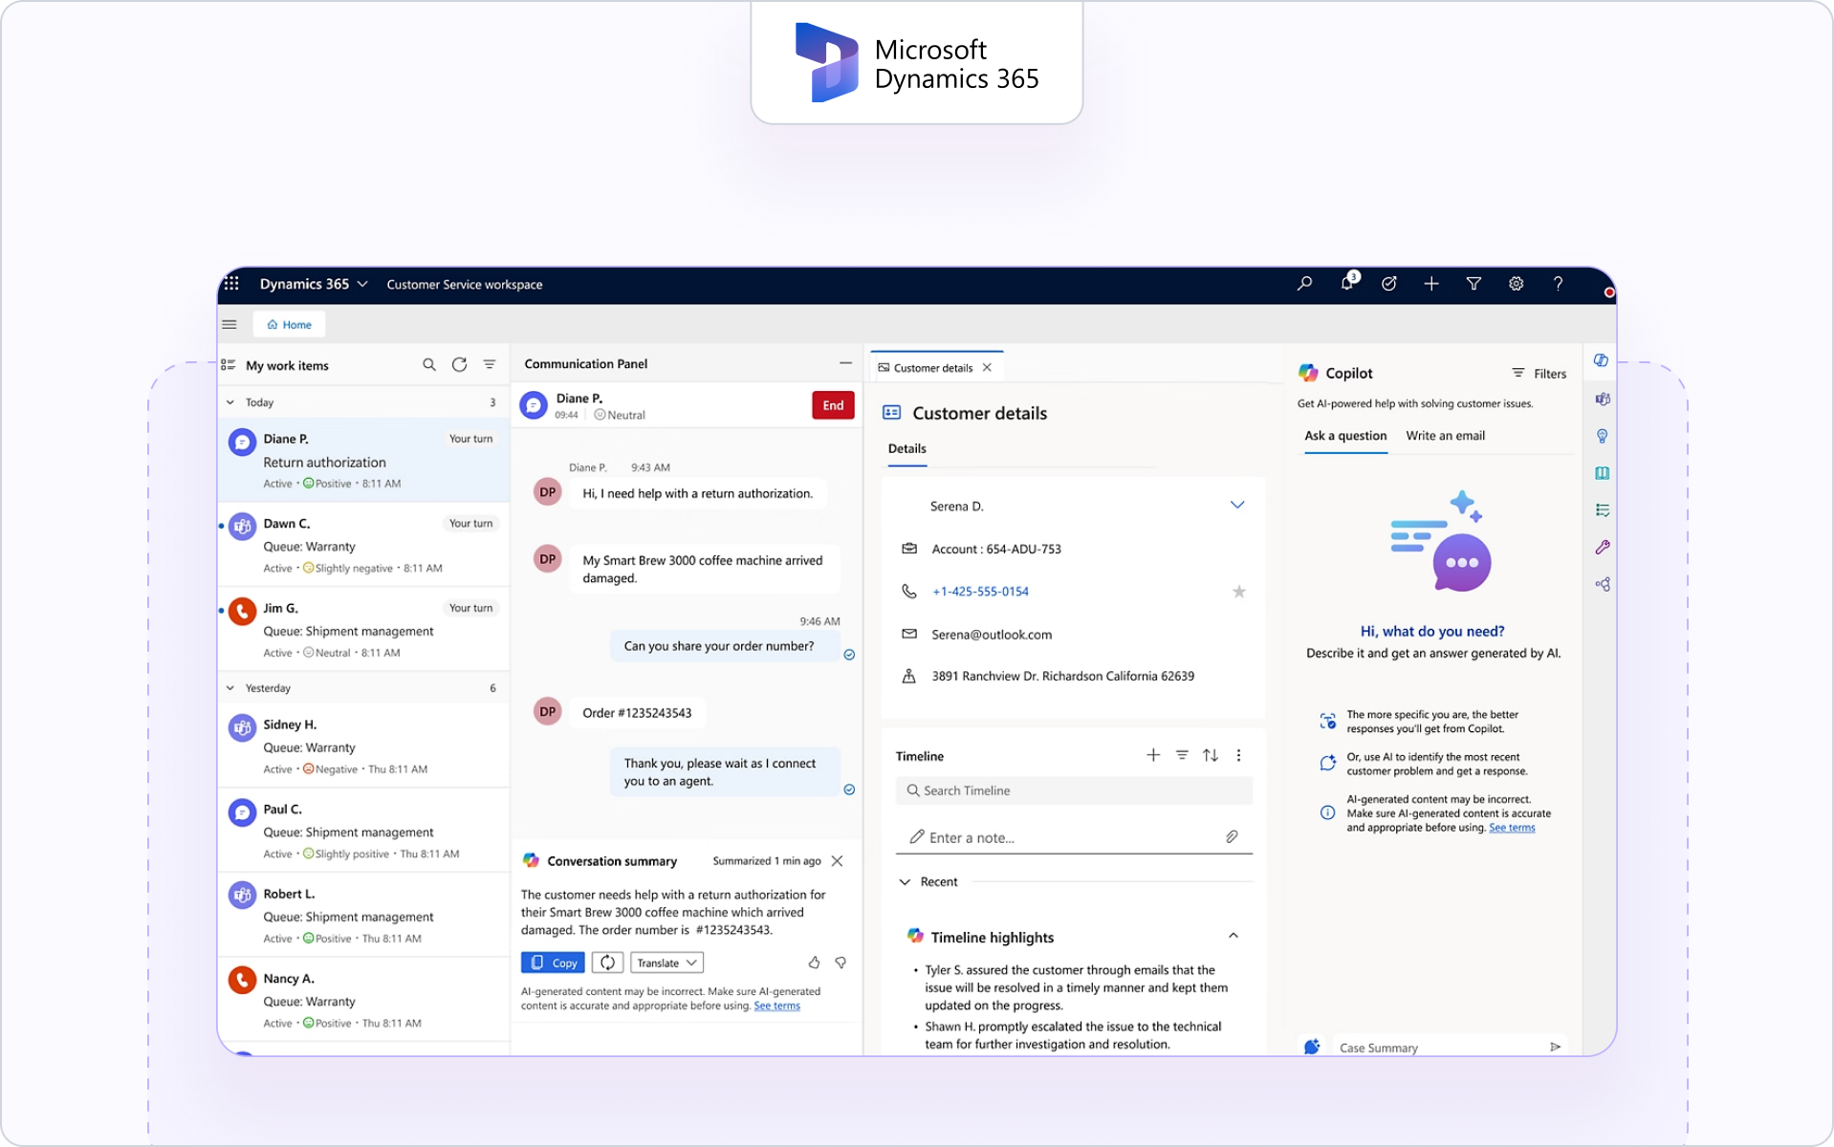Open knowledge book icon in side rail
Screen dimensions: 1834x1147
click(x=1602, y=473)
